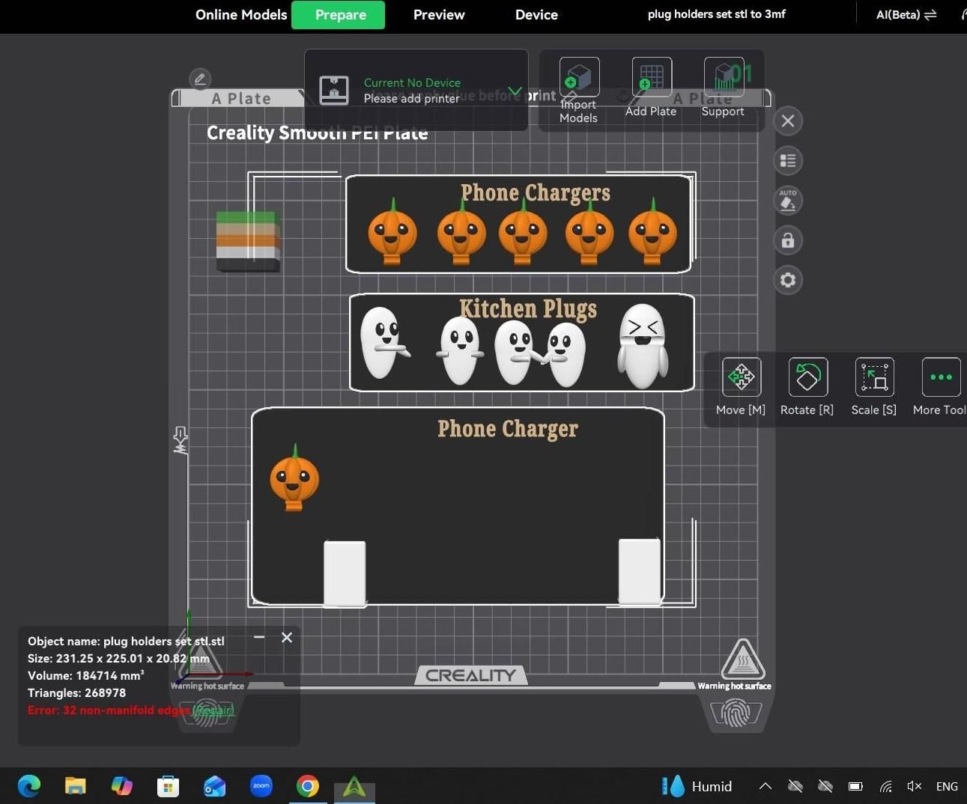This screenshot has height=804, width=967.
Task: Click the project title 'plug holders set stl to 3mf'
Action: [717, 14]
